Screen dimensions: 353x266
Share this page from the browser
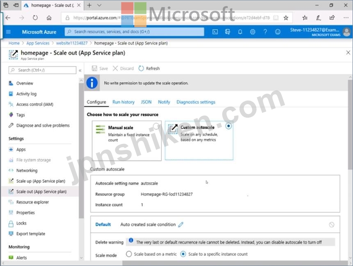coord(332,18)
